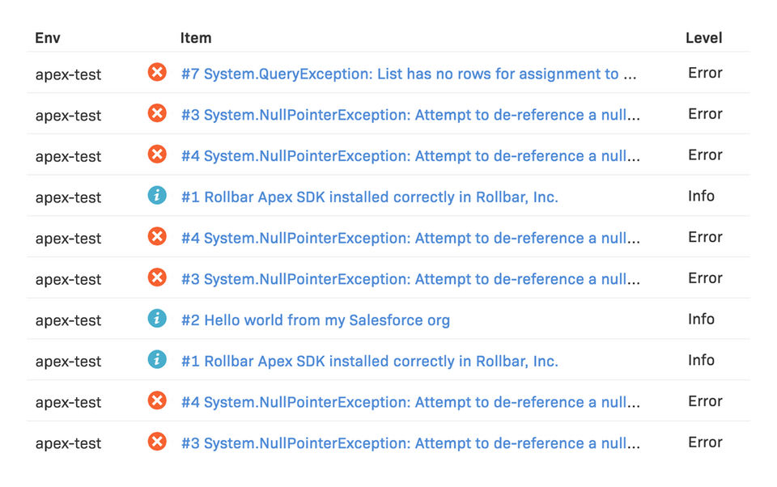Open the #7 System.QueryException item
This screenshot has height=487, width=777.
click(409, 74)
